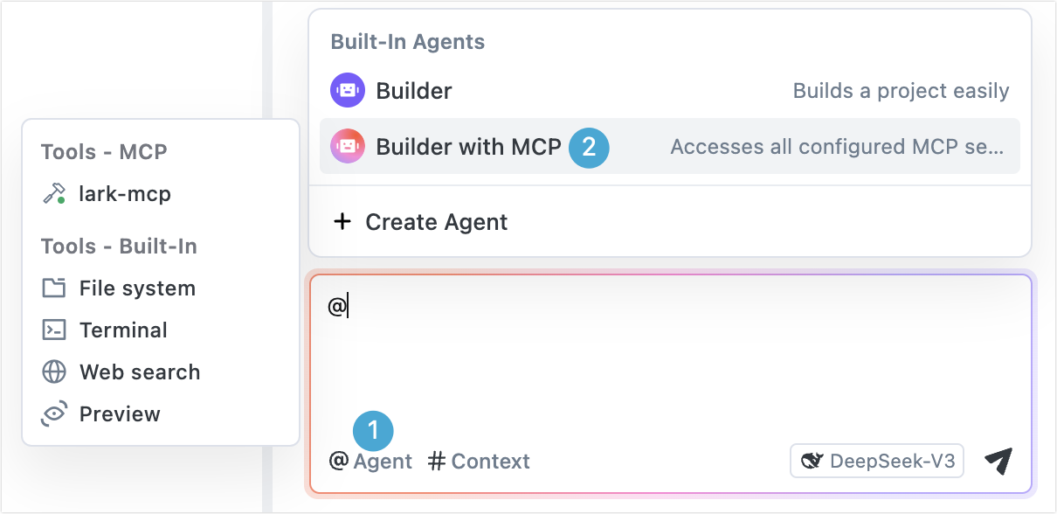
Task: Click the Terminal prompt icon
Action: pos(54,330)
